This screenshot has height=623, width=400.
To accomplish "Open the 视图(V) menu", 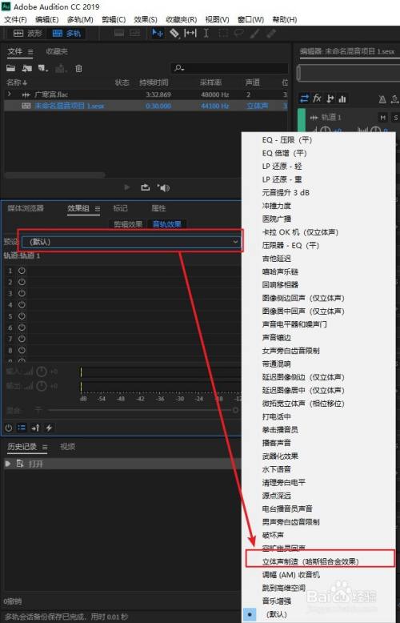I will coord(217,19).
